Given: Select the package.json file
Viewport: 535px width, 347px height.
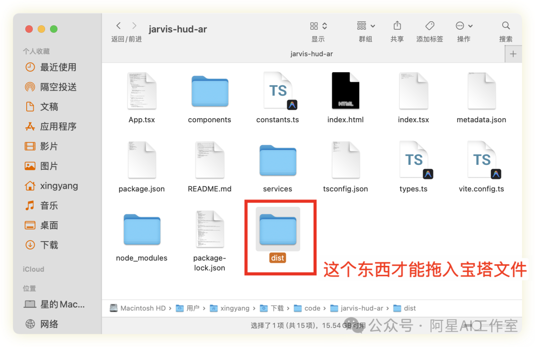Looking at the screenshot, I should pyautogui.click(x=142, y=167).
